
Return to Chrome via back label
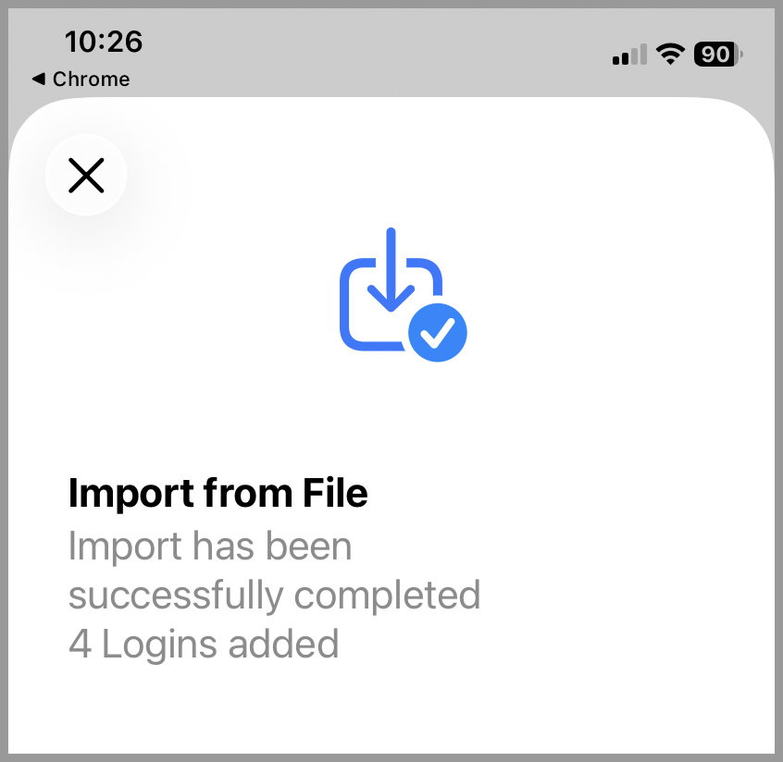(91, 80)
